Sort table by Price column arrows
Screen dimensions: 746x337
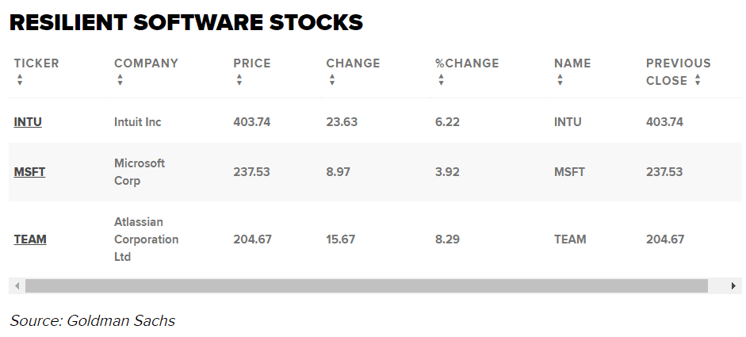click(x=239, y=80)
